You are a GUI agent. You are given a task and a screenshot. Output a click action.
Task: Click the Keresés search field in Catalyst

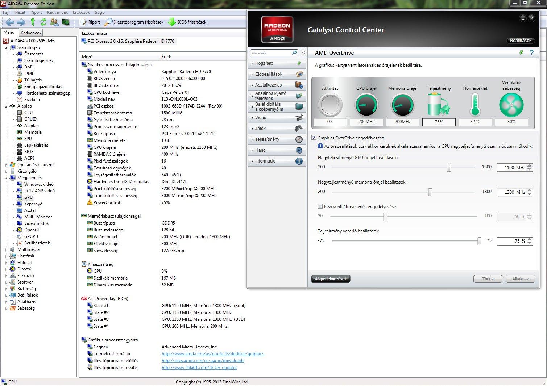(271, 53)
